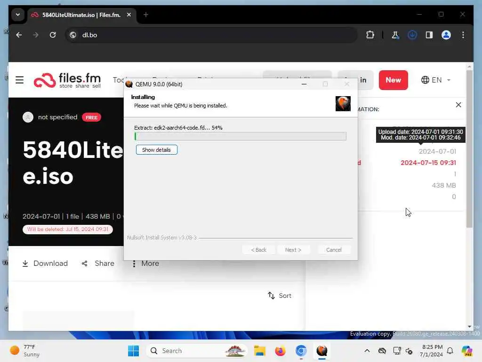Click the taskbar Search box
This screenshot has width=482, height=362.
tap(197, 351)
